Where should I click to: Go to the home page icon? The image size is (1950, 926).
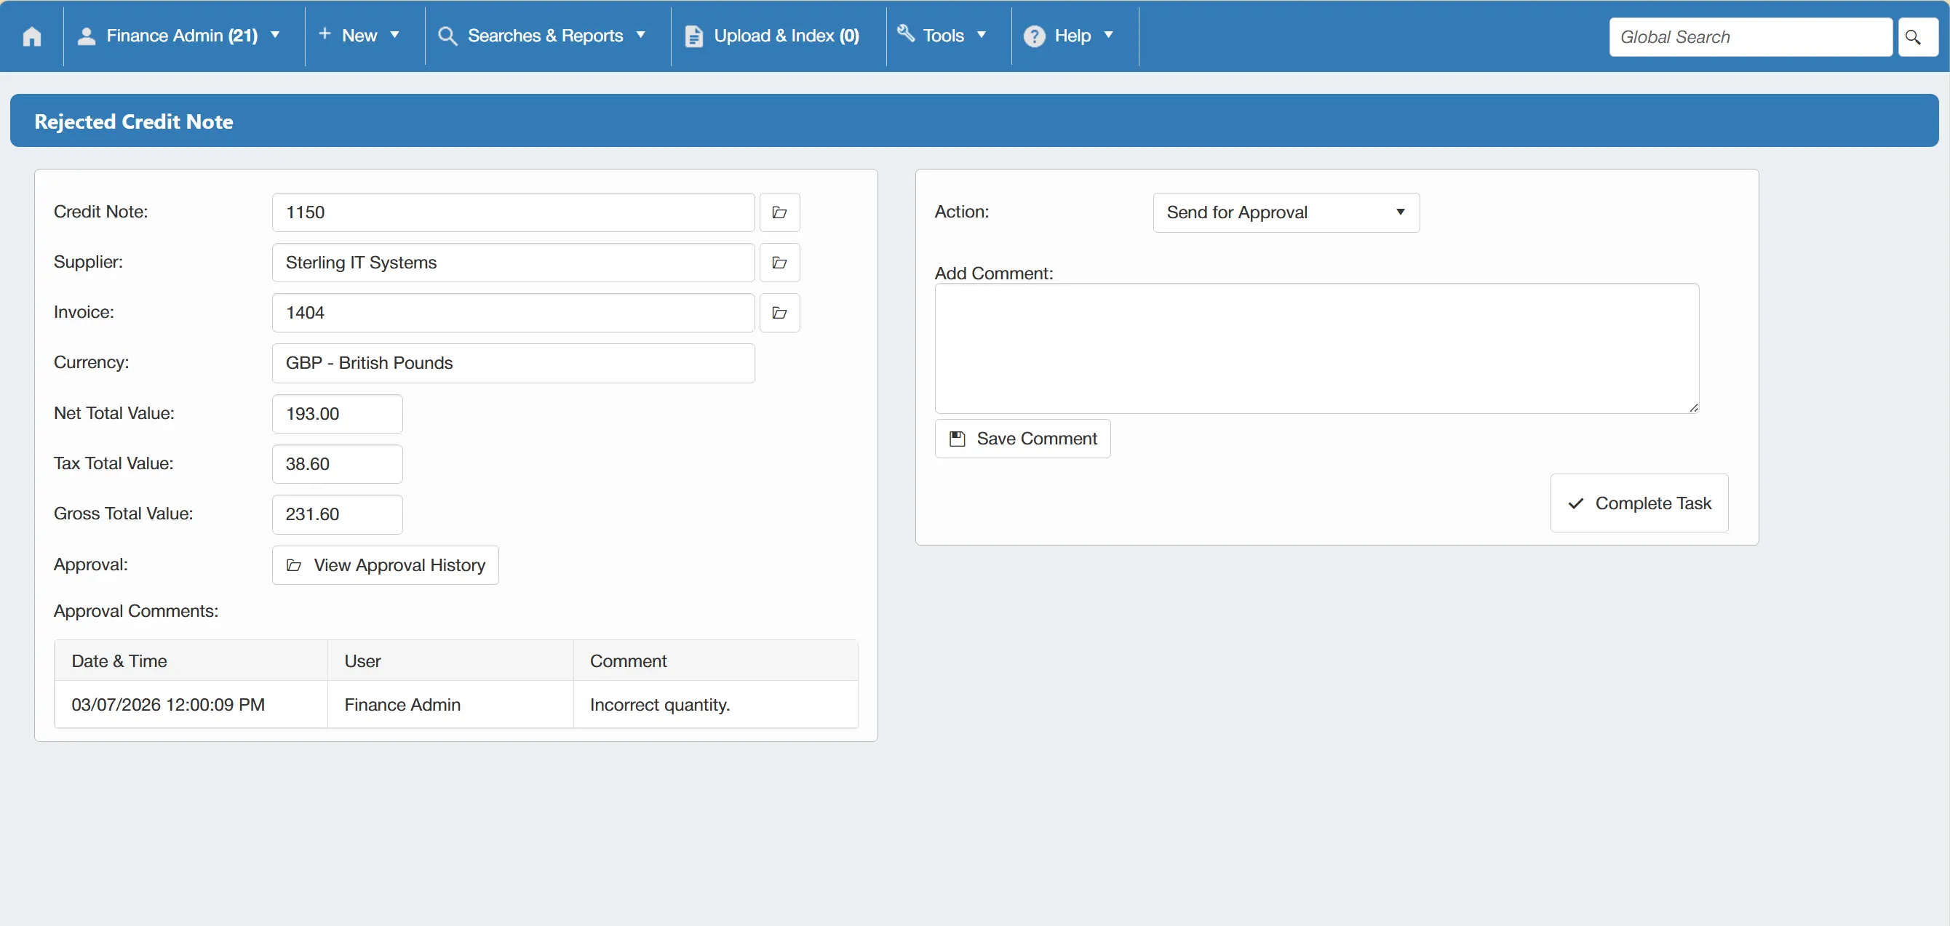32,36
